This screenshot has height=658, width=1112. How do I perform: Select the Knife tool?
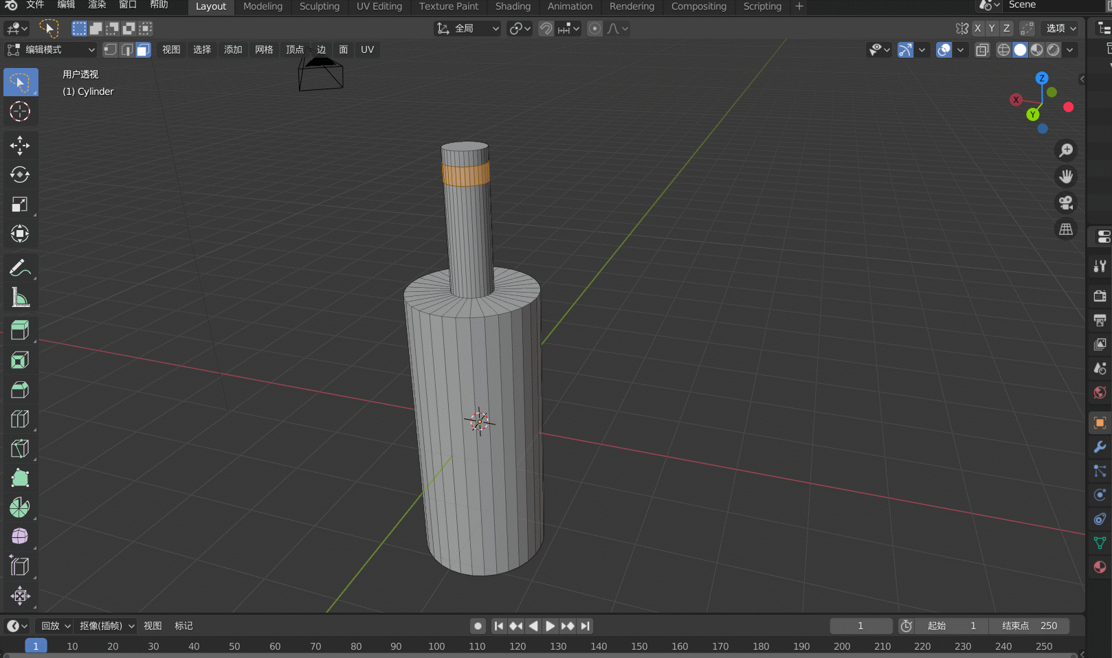point(20,449)
